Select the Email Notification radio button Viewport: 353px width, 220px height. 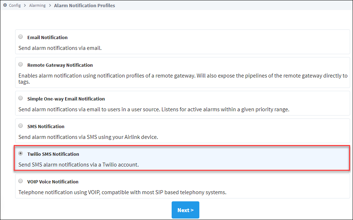[x=21, y=37]
